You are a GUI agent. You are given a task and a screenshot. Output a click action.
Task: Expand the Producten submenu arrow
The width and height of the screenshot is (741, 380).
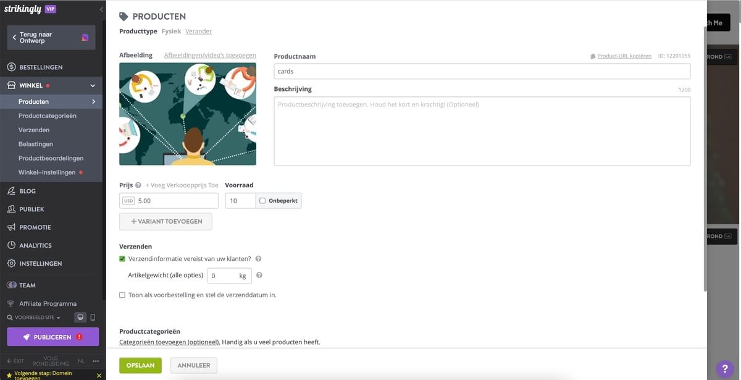coord(94,101)
